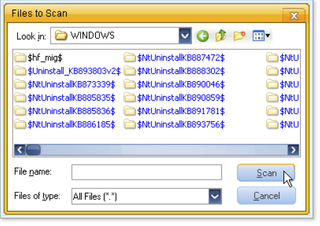Image resolution: width=320 pixels, height=226 pixels.
Task: Click the scrollbar right arrow
Action: pos(293,150)
